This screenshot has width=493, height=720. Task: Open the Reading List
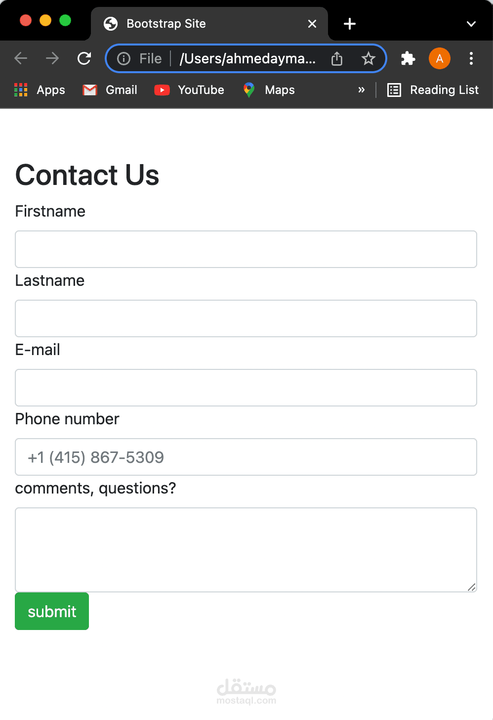(432, 90)
